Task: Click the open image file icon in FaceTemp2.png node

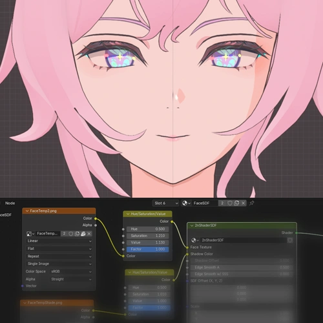Action: [83, 234]
